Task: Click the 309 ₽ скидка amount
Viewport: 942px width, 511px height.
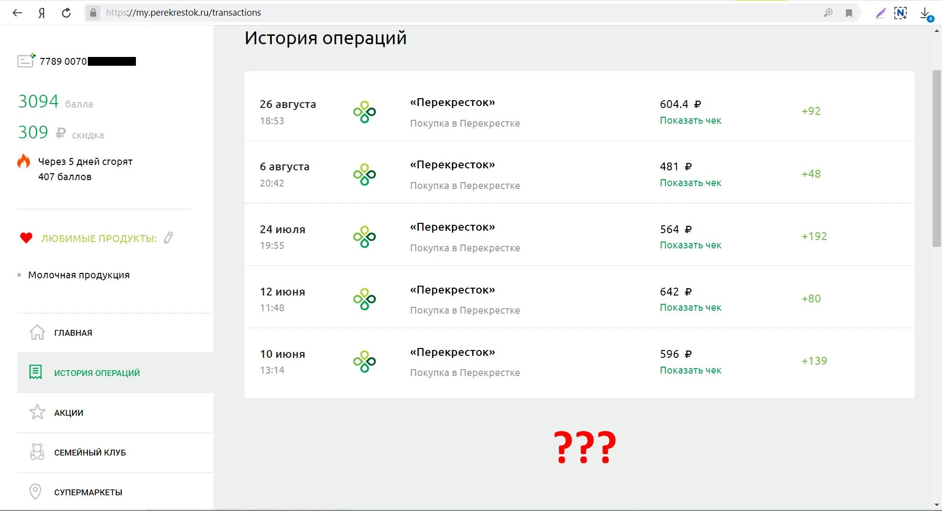Action: (61, 133)
